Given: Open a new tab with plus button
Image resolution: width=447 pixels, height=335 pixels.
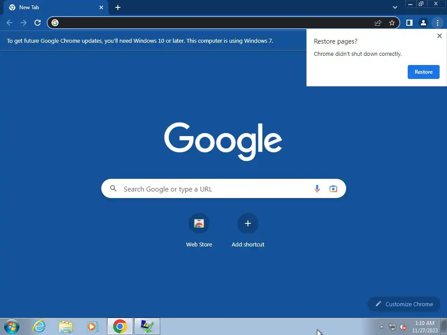Looking at the screenshot, I should (118, 8).
